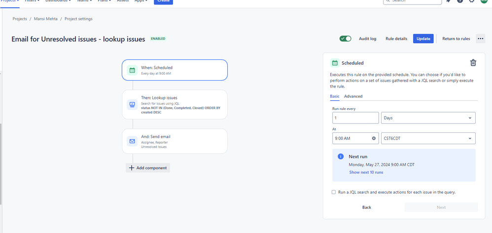Switch to the Advanced tab
Image resolution: width=492 pixels, height=233 pixels.
[353, 96]
